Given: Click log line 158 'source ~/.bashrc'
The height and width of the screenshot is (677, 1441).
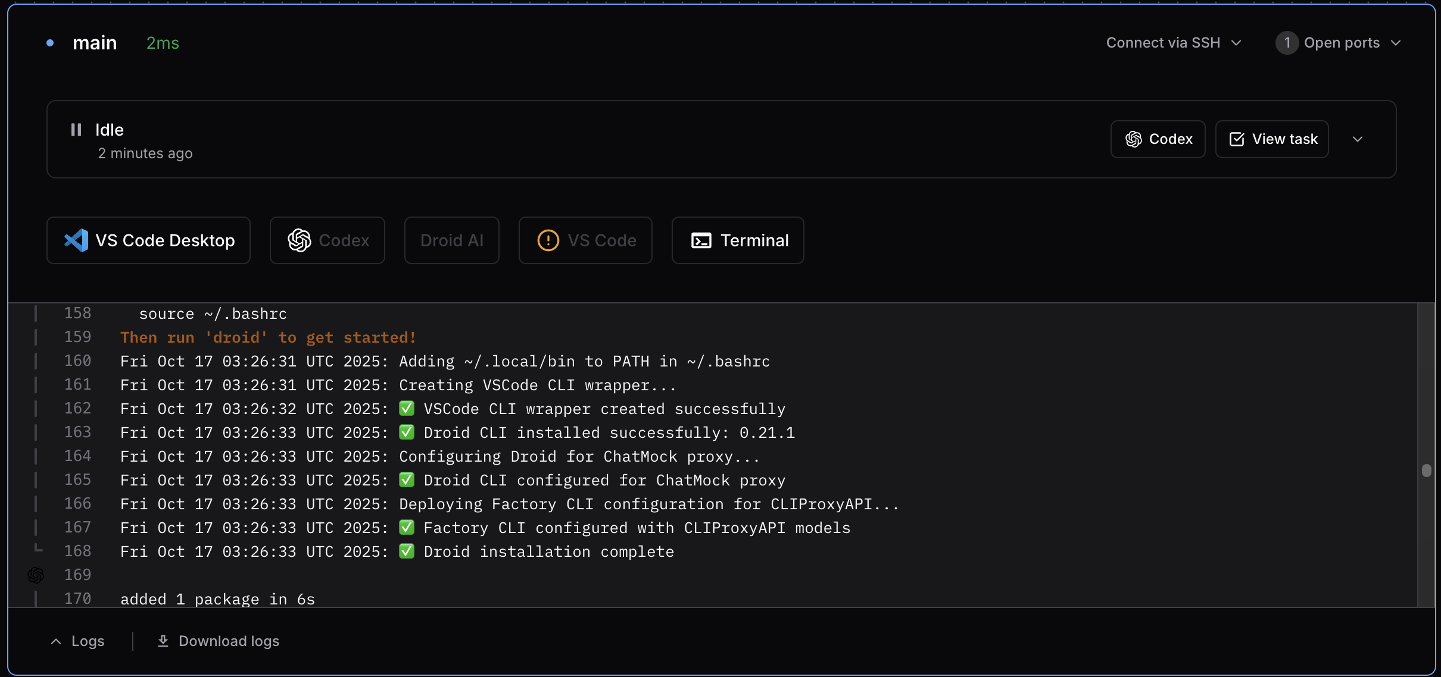Looking at the screenshot, I should [x=213, y=314].
